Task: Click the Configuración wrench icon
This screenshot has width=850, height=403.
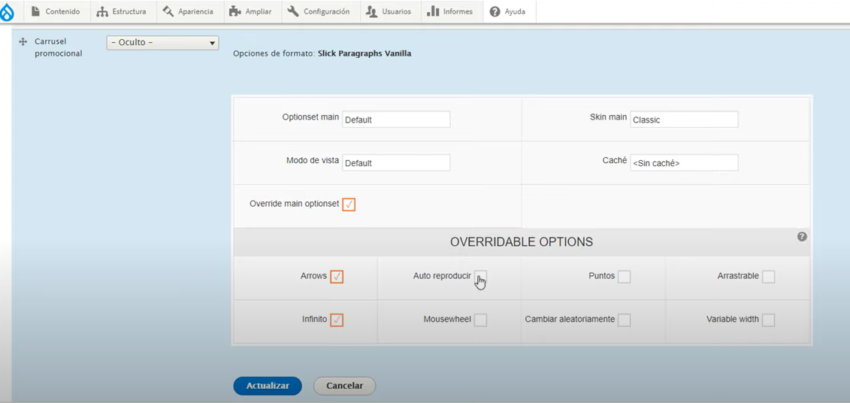Action: [x=293, y=12]
